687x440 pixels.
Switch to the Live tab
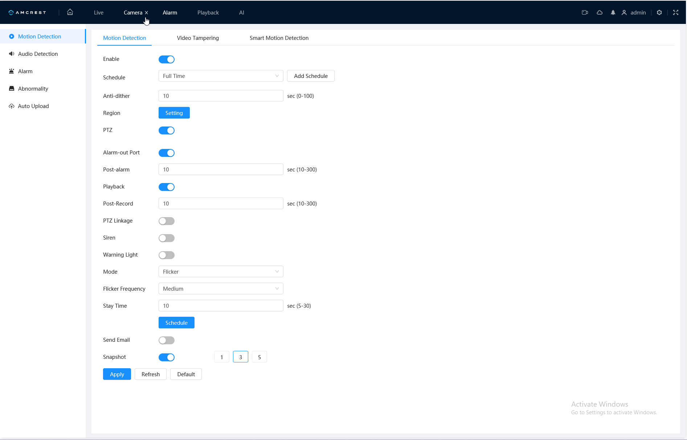pyautogui.click(x=99, y=13)
